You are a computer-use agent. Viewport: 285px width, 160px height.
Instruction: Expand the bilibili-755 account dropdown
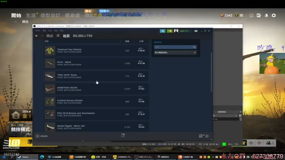point(185,31)
